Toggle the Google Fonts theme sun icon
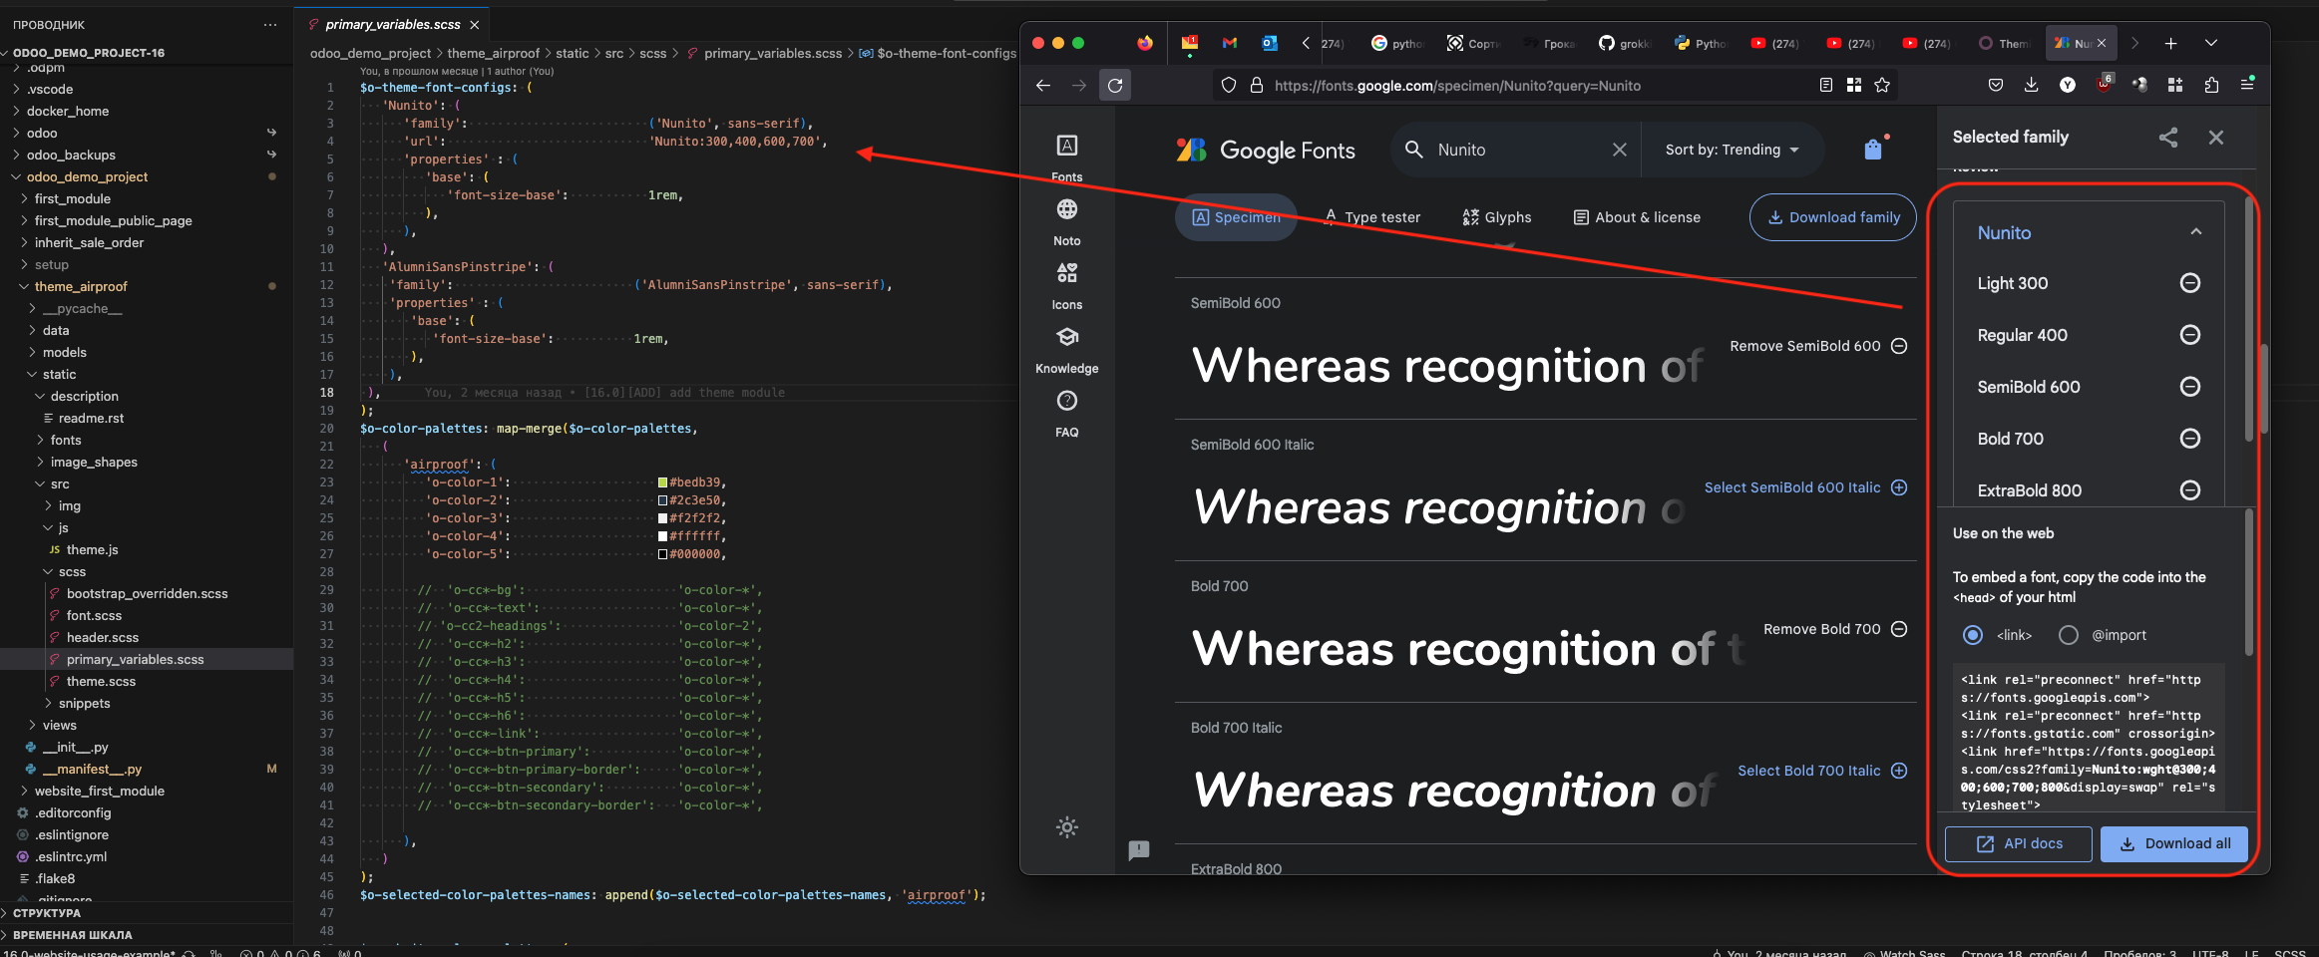 1067,827
